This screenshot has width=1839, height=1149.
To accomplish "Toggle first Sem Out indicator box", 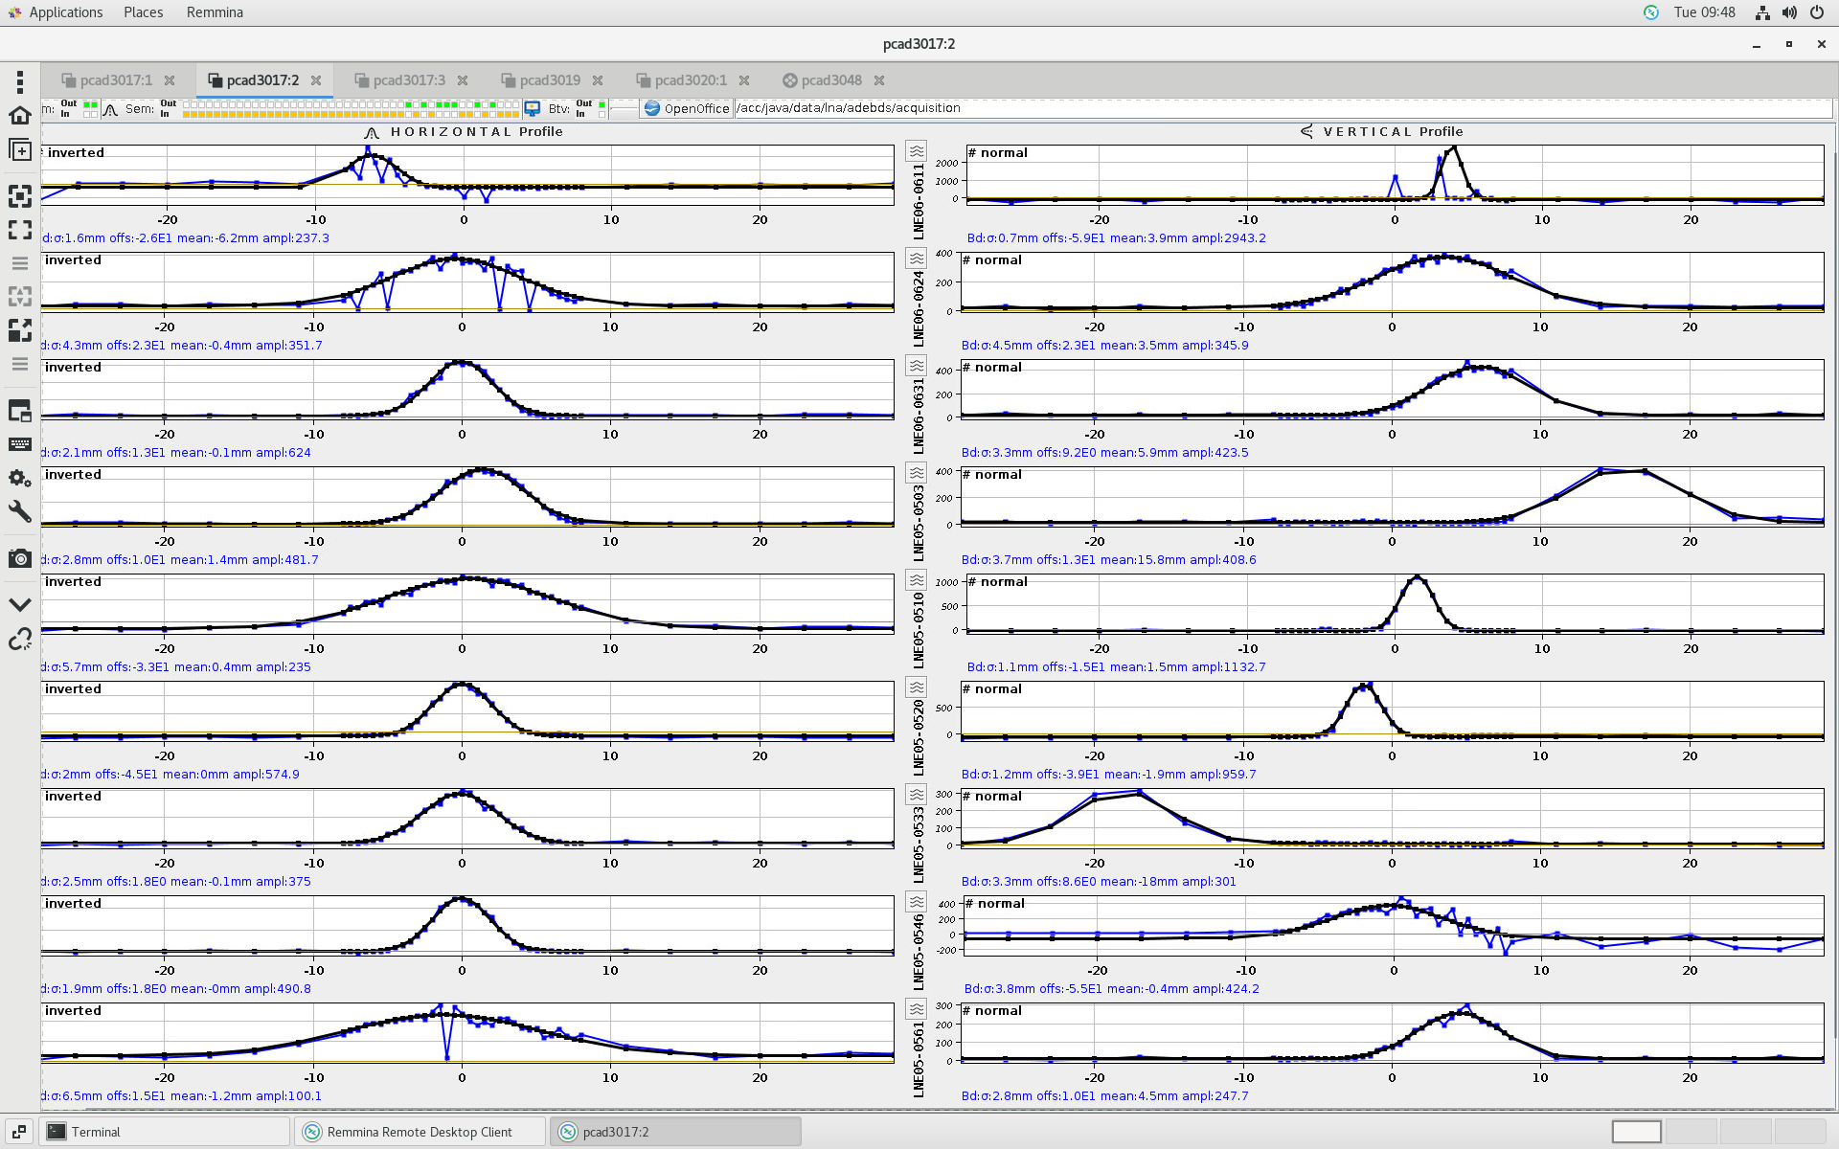I will coord(187,104).
